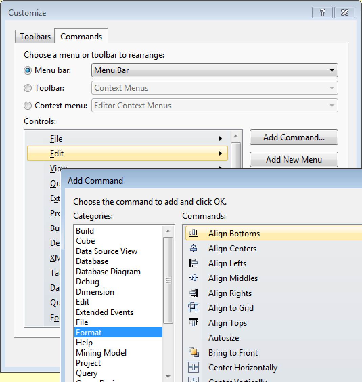Select the File item in Controls list
The width and height of the screenshot is (362, 382).
127,139
